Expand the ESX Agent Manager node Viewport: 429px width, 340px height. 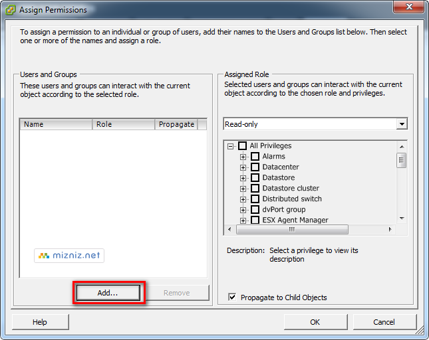243,220
